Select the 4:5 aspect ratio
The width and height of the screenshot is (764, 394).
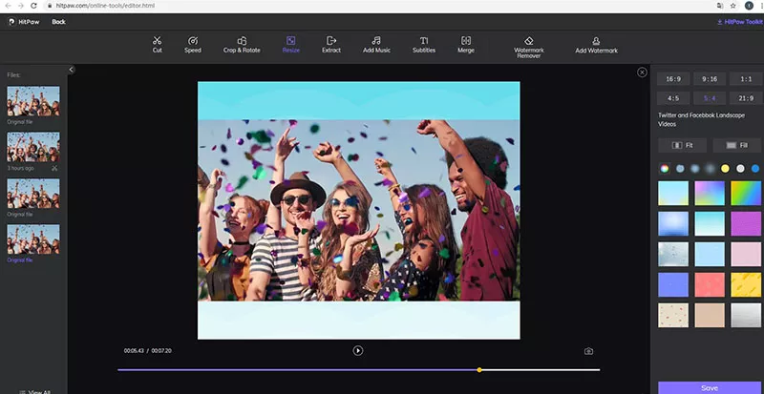click(673, 98)
